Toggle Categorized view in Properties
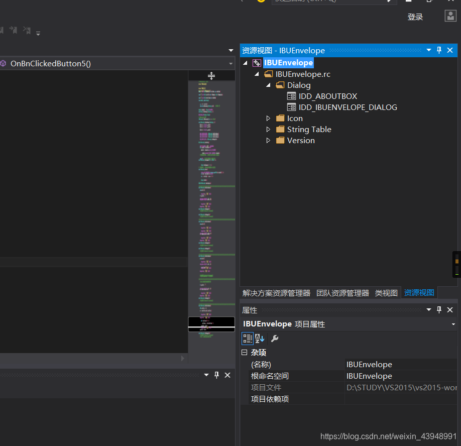 tap(247, 339)
